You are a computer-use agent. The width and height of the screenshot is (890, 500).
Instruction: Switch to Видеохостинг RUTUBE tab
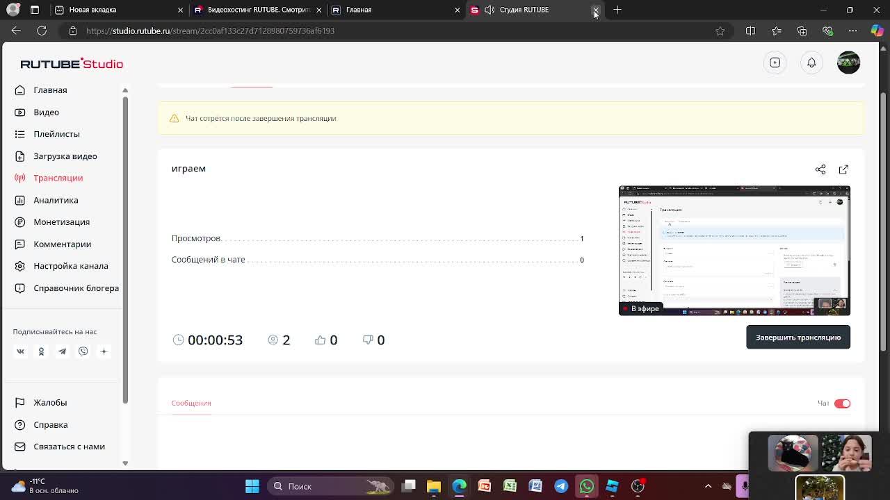259,10
